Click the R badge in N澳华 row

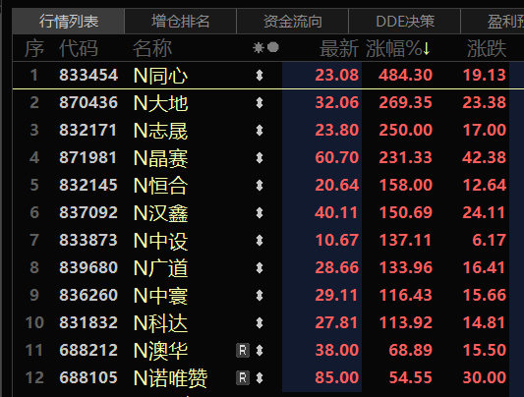click(x=243, y=350)
